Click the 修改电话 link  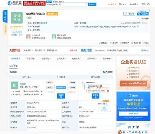pos(44,23)
